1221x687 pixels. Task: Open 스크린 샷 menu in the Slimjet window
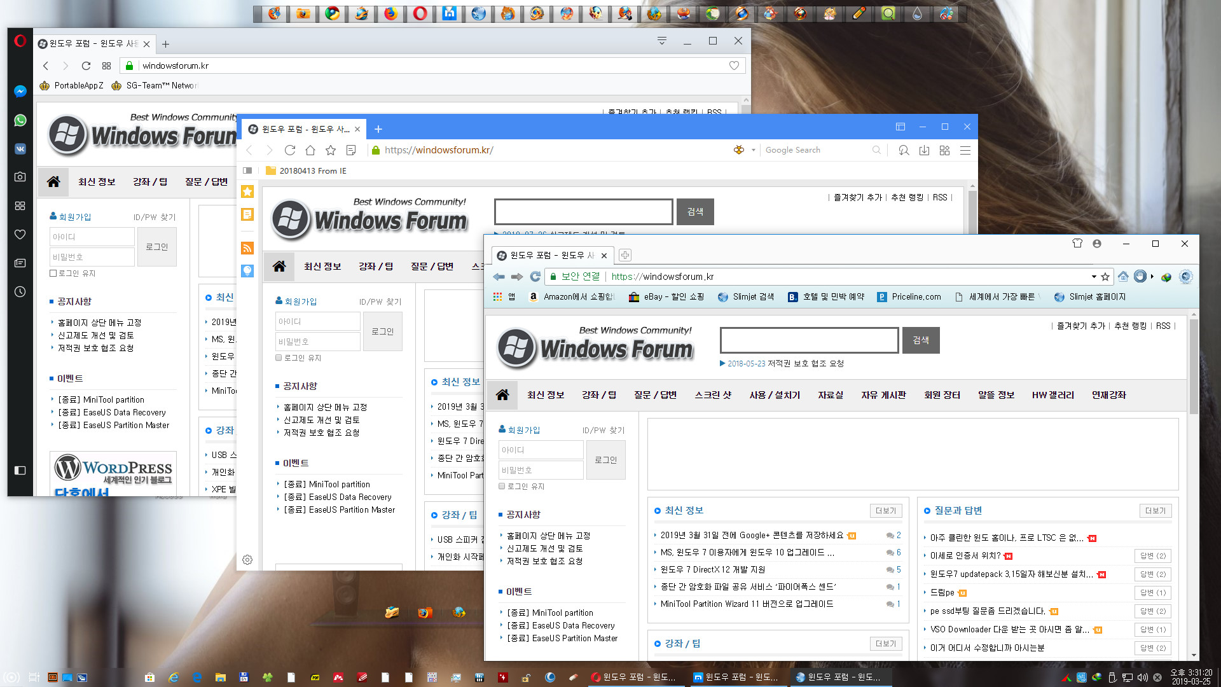[713, 395]
